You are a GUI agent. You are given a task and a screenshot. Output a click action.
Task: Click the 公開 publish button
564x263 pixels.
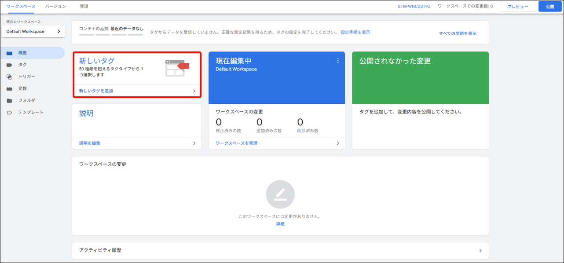(x=550, y=7)
